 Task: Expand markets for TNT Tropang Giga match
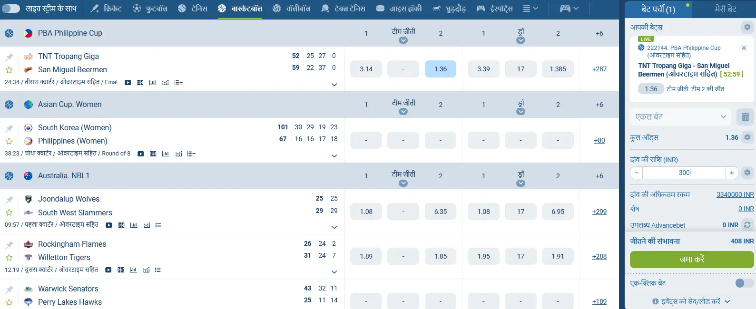pyautogui.click(x=334, y=85)
